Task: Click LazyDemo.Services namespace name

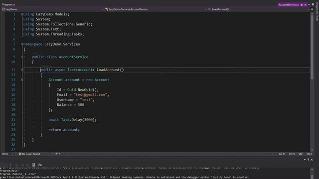Action: tap(62, 44)
